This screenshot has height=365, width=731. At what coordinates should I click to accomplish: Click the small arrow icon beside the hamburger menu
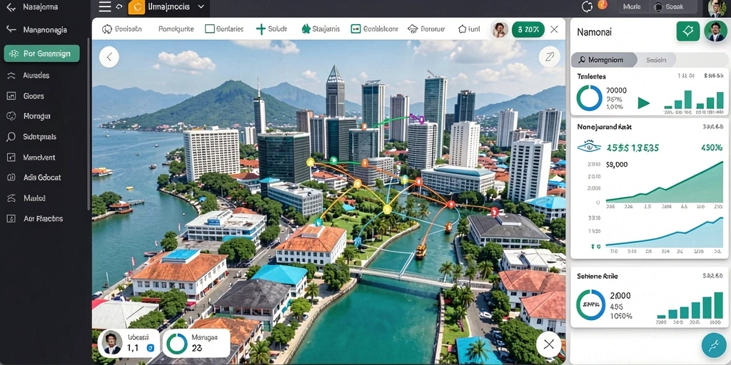[119, 6]
